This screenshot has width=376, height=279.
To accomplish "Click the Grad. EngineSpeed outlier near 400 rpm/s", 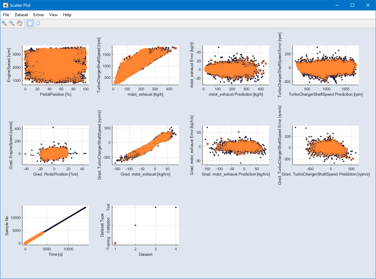I will coord(53,127).
